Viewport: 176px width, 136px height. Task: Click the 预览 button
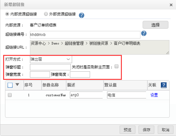[128, 130]
